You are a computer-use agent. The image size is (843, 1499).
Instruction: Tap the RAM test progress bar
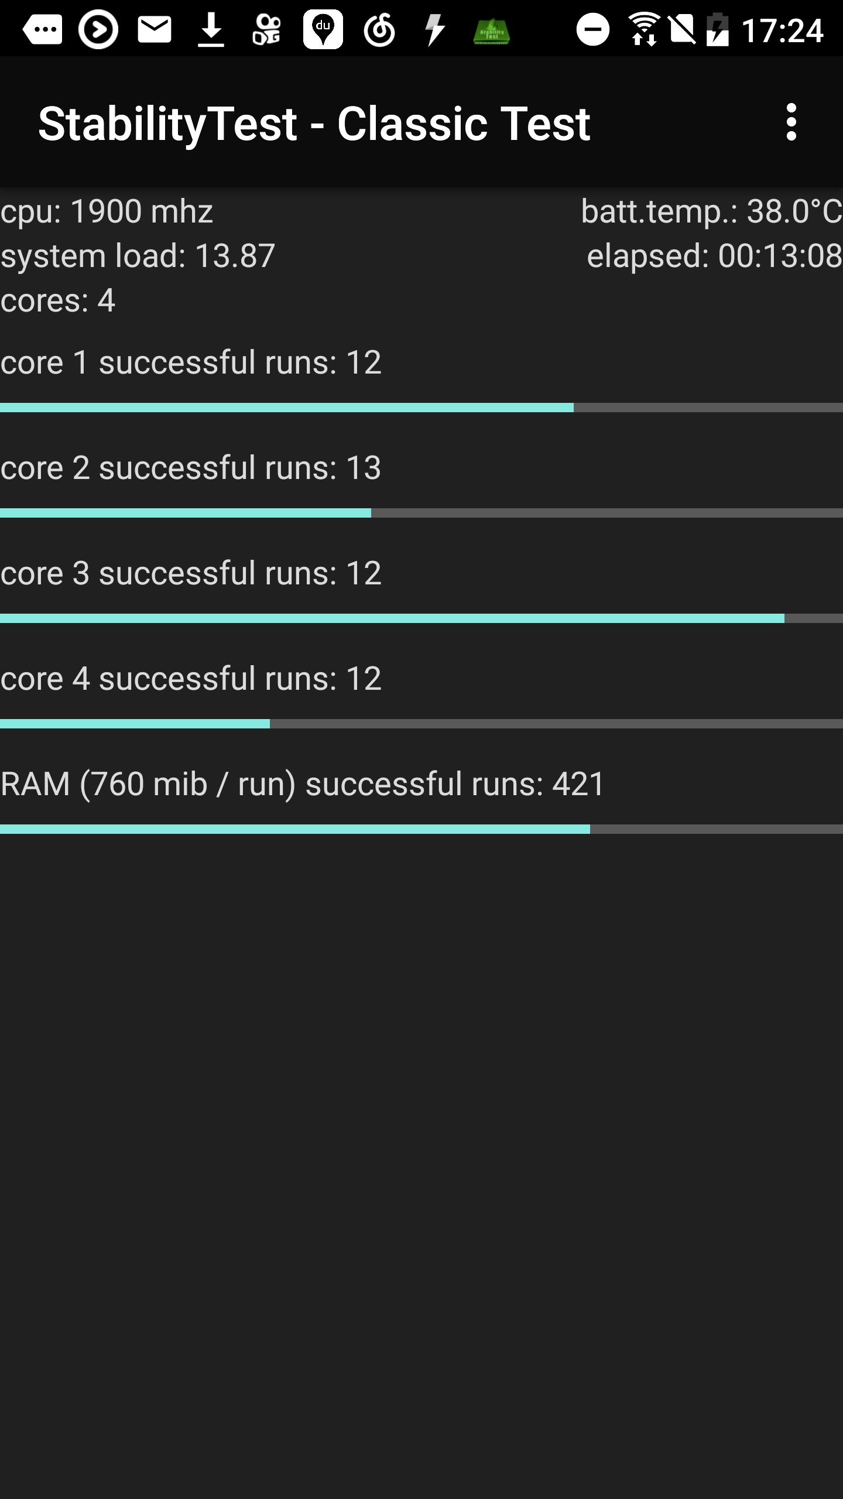point(421,829)
